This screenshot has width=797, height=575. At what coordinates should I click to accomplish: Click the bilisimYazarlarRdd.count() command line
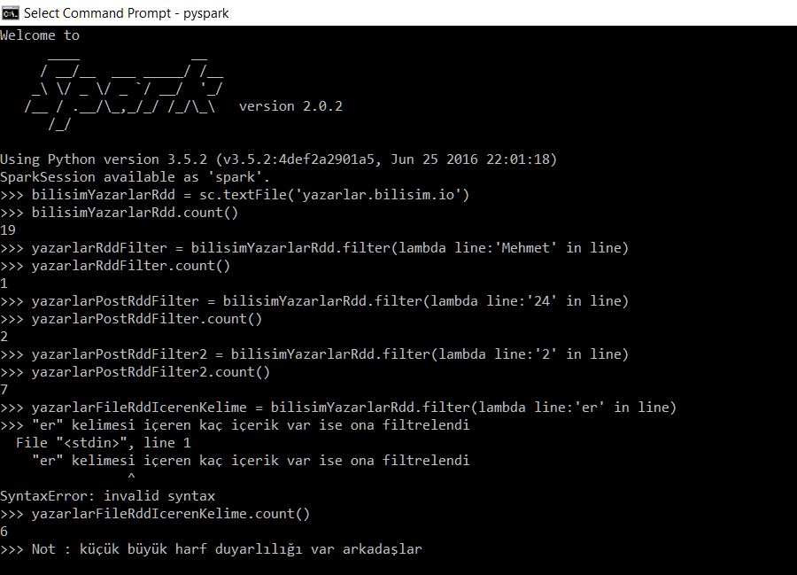pyautogui.click(x=119, y=213)
